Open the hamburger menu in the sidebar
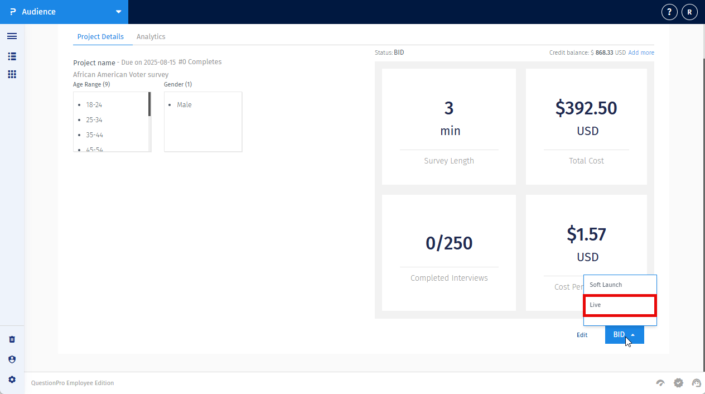 click(12, 36)
